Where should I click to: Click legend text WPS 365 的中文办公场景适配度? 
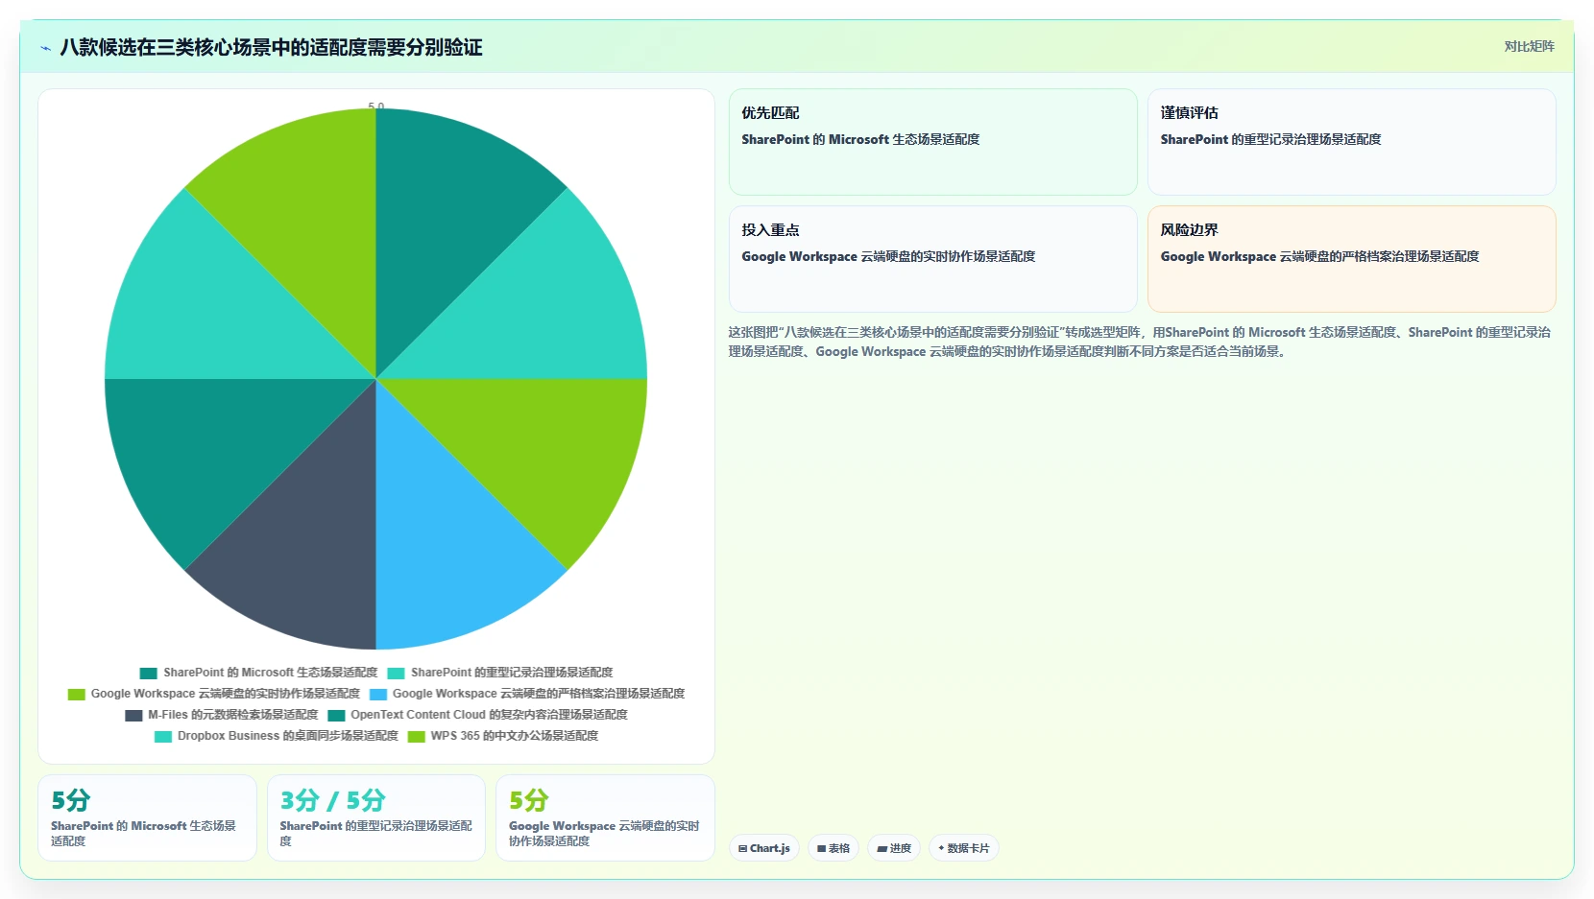tap(514, 736)
